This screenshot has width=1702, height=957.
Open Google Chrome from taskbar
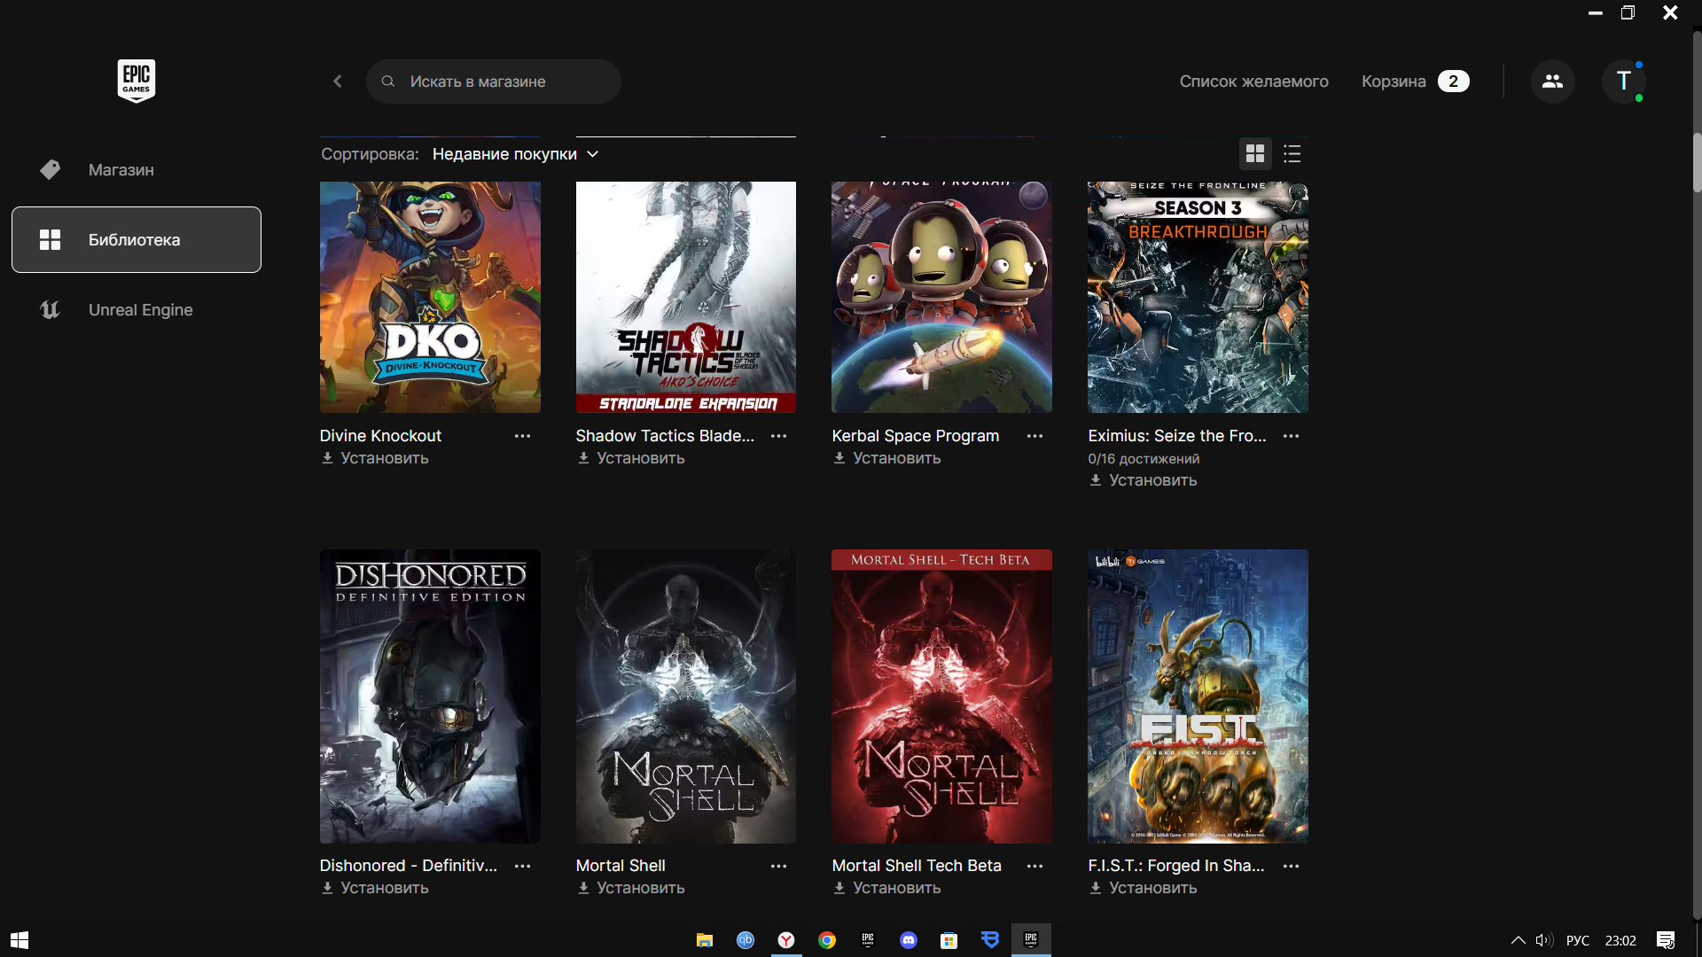click(x=827, y=940)
